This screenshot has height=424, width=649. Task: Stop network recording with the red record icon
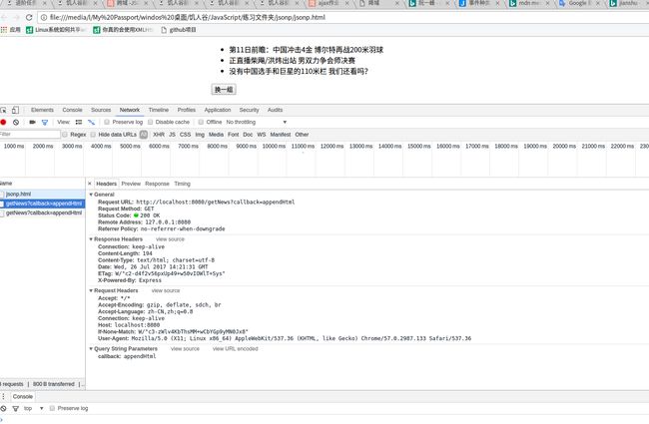point(3,122)
